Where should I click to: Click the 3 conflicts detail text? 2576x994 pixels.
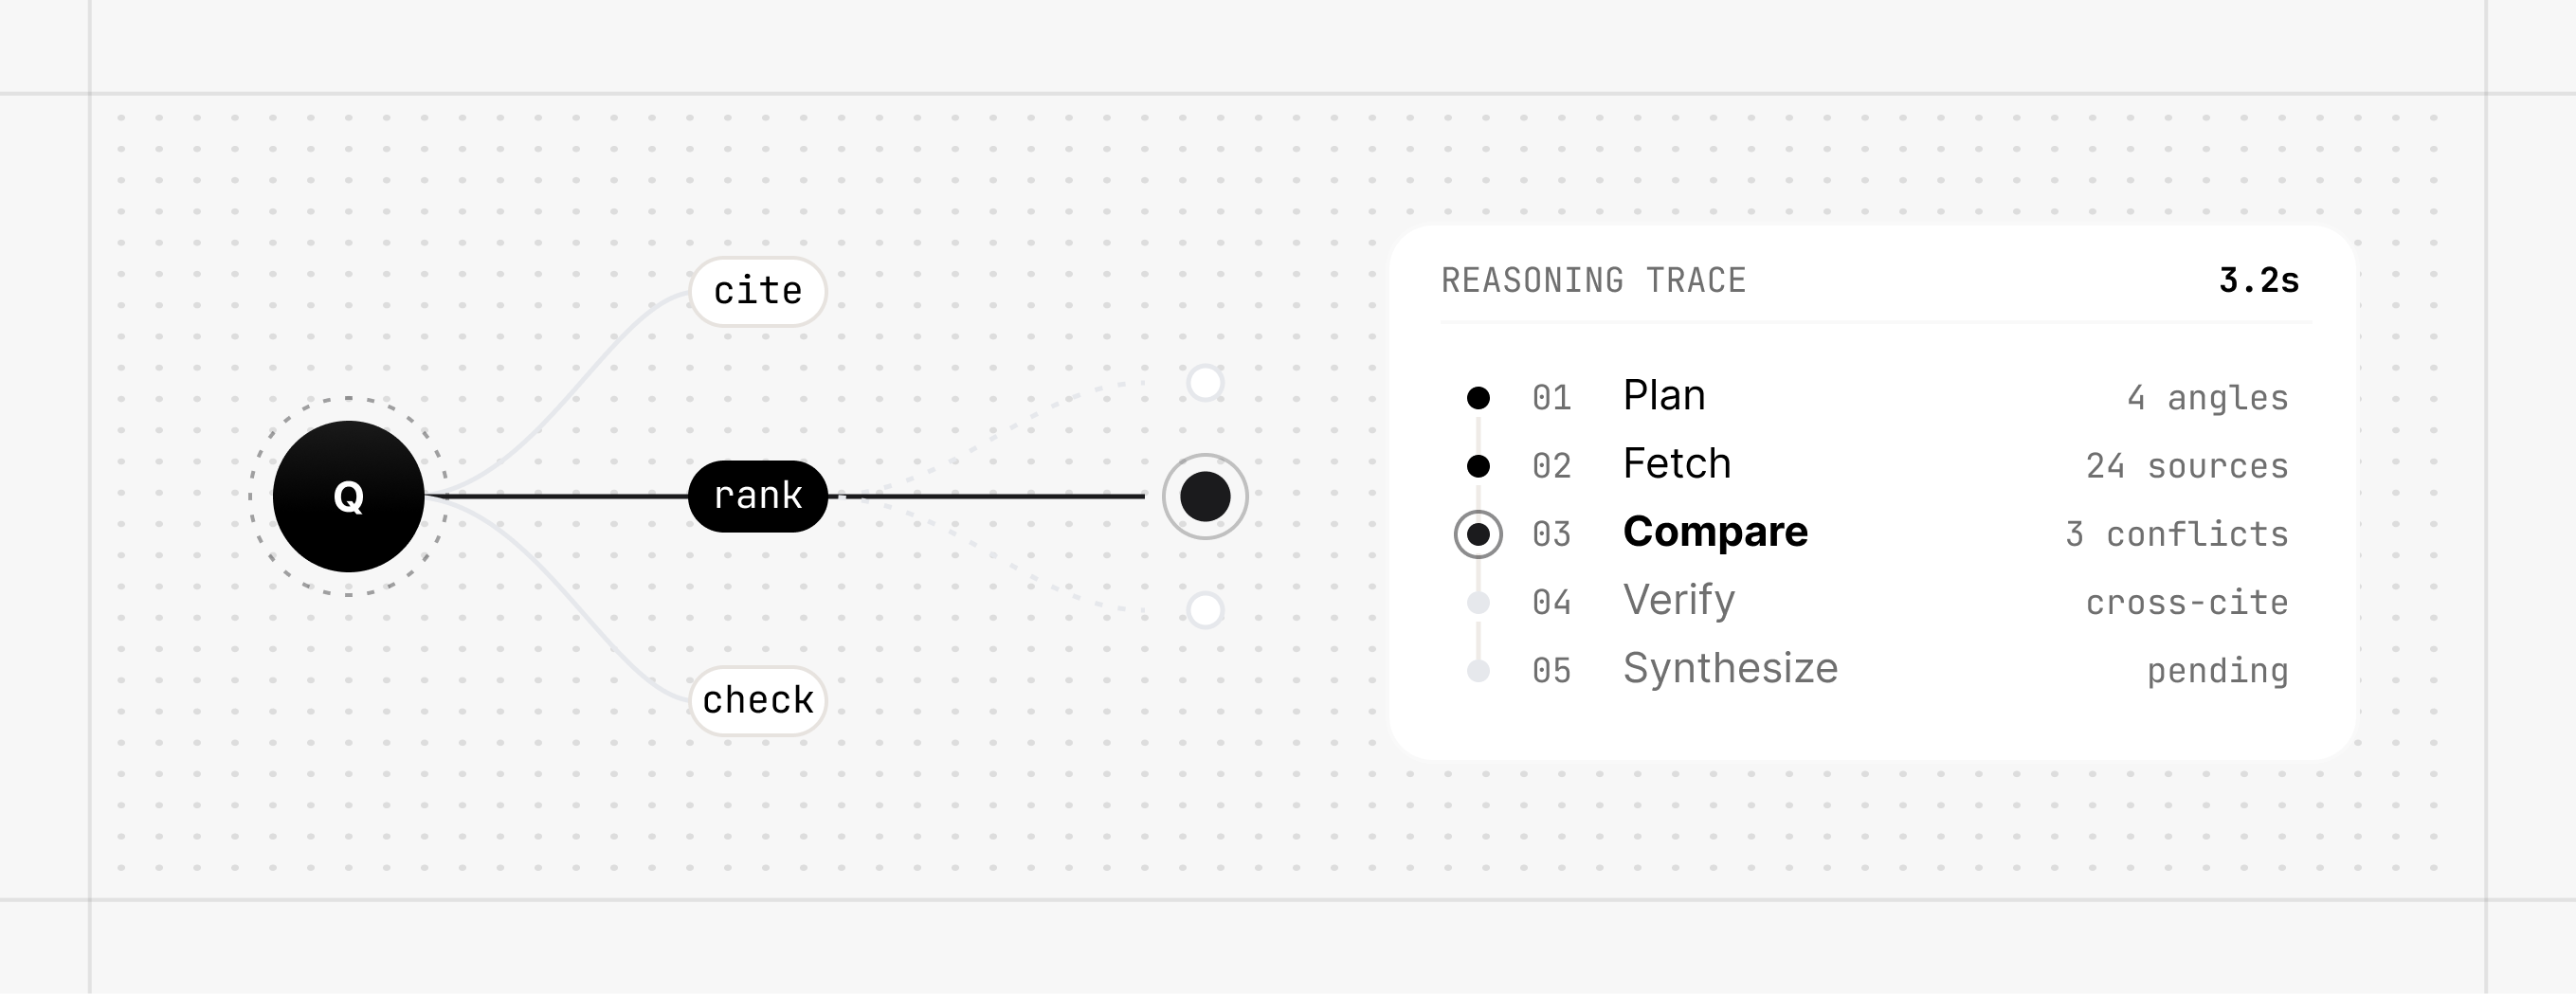pyautogui.click(x=2177, y=534)
